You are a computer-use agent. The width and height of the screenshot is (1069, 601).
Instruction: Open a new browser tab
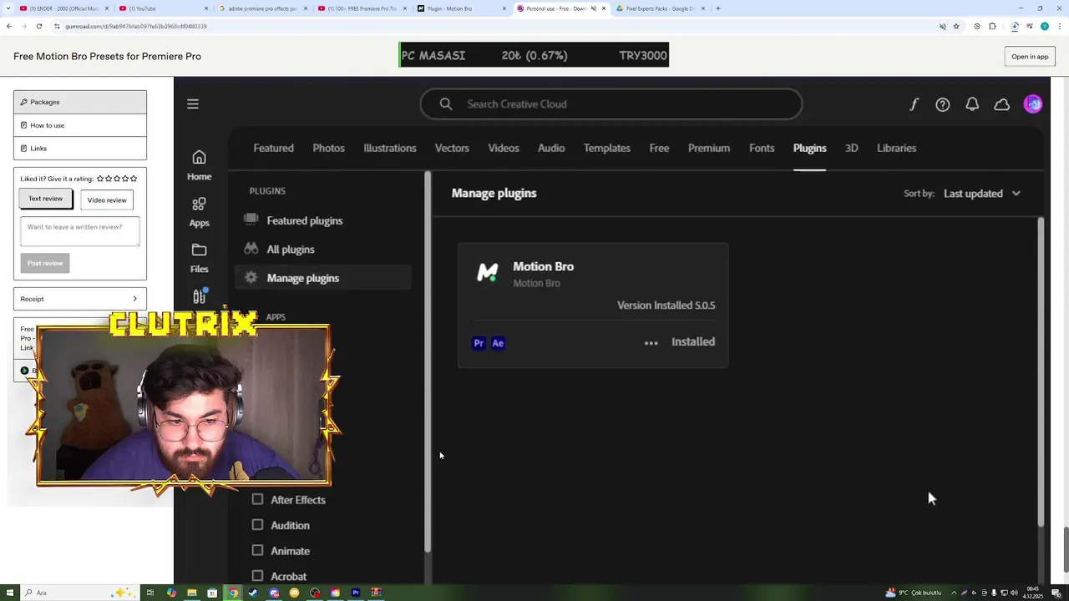718,8
